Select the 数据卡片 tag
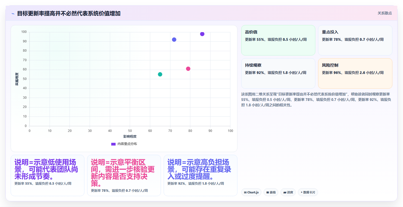The width and height of the screenshot is (403, 207). tap(308, 192)
